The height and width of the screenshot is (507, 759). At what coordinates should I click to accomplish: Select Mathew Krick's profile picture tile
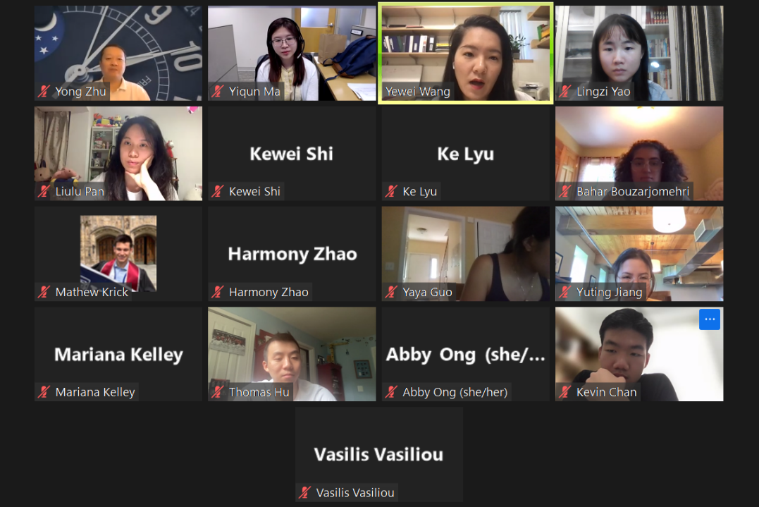tap(118, 254)
